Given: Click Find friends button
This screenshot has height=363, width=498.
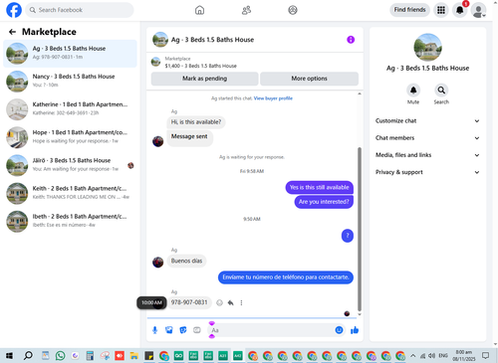Looking at the screenshot, I should point(409,10).
